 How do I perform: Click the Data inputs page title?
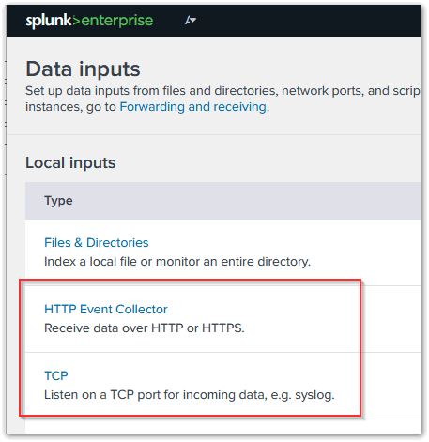point(83,69)
